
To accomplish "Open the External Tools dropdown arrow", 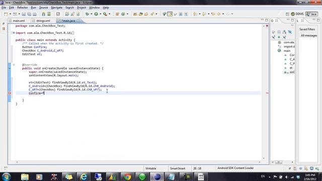I will point(109,14).
